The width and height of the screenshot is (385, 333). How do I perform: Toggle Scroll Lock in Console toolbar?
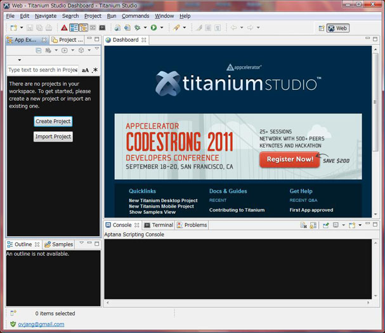[x=313, y=225]
